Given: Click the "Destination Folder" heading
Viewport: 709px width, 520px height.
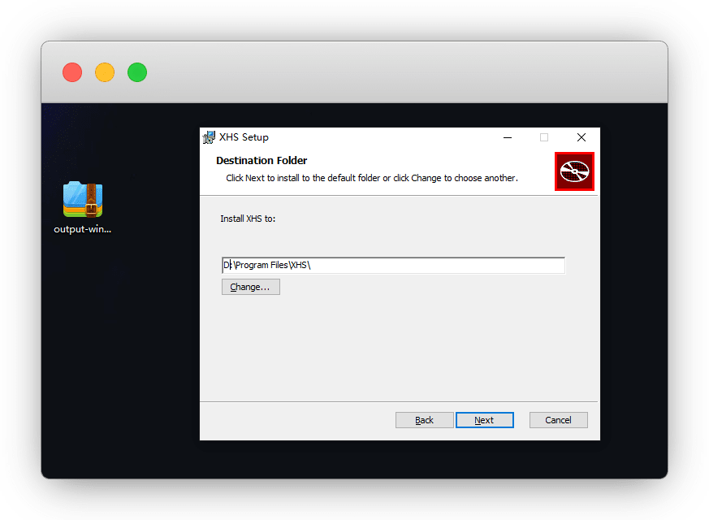Looking at the screenshot, I should click(262, 161).
